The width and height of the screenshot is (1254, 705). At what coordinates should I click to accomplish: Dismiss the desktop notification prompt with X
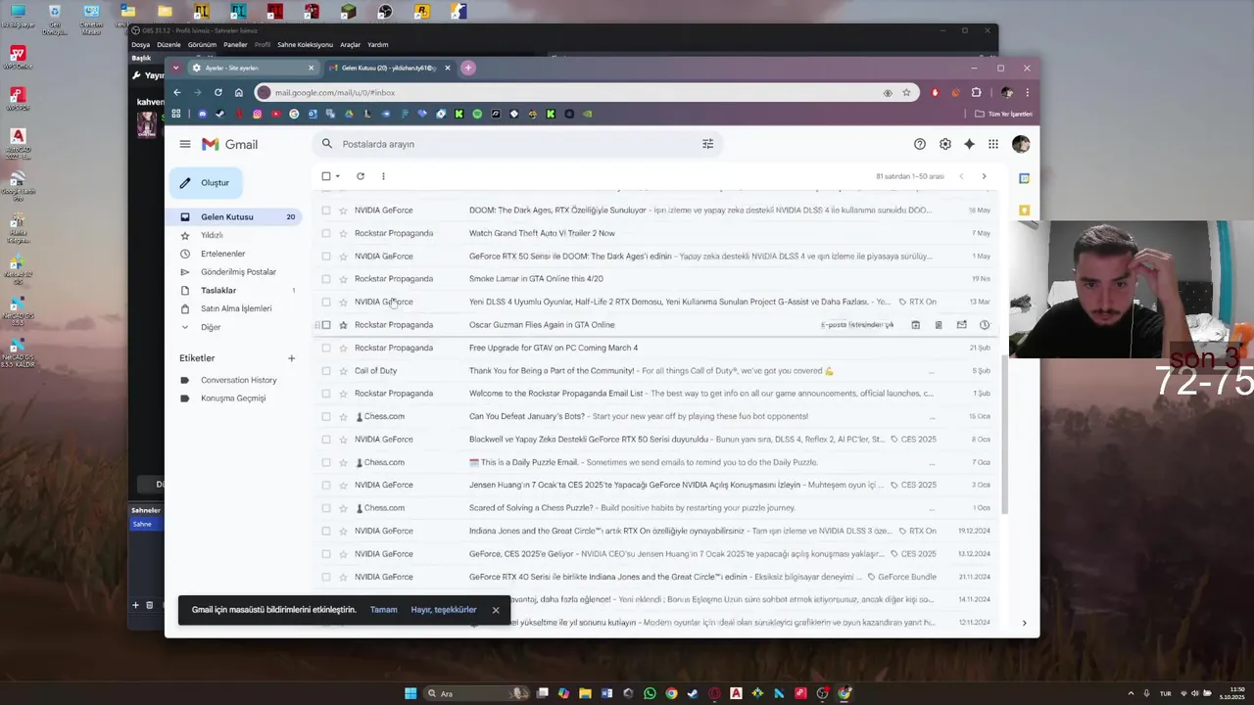(496, 610)
